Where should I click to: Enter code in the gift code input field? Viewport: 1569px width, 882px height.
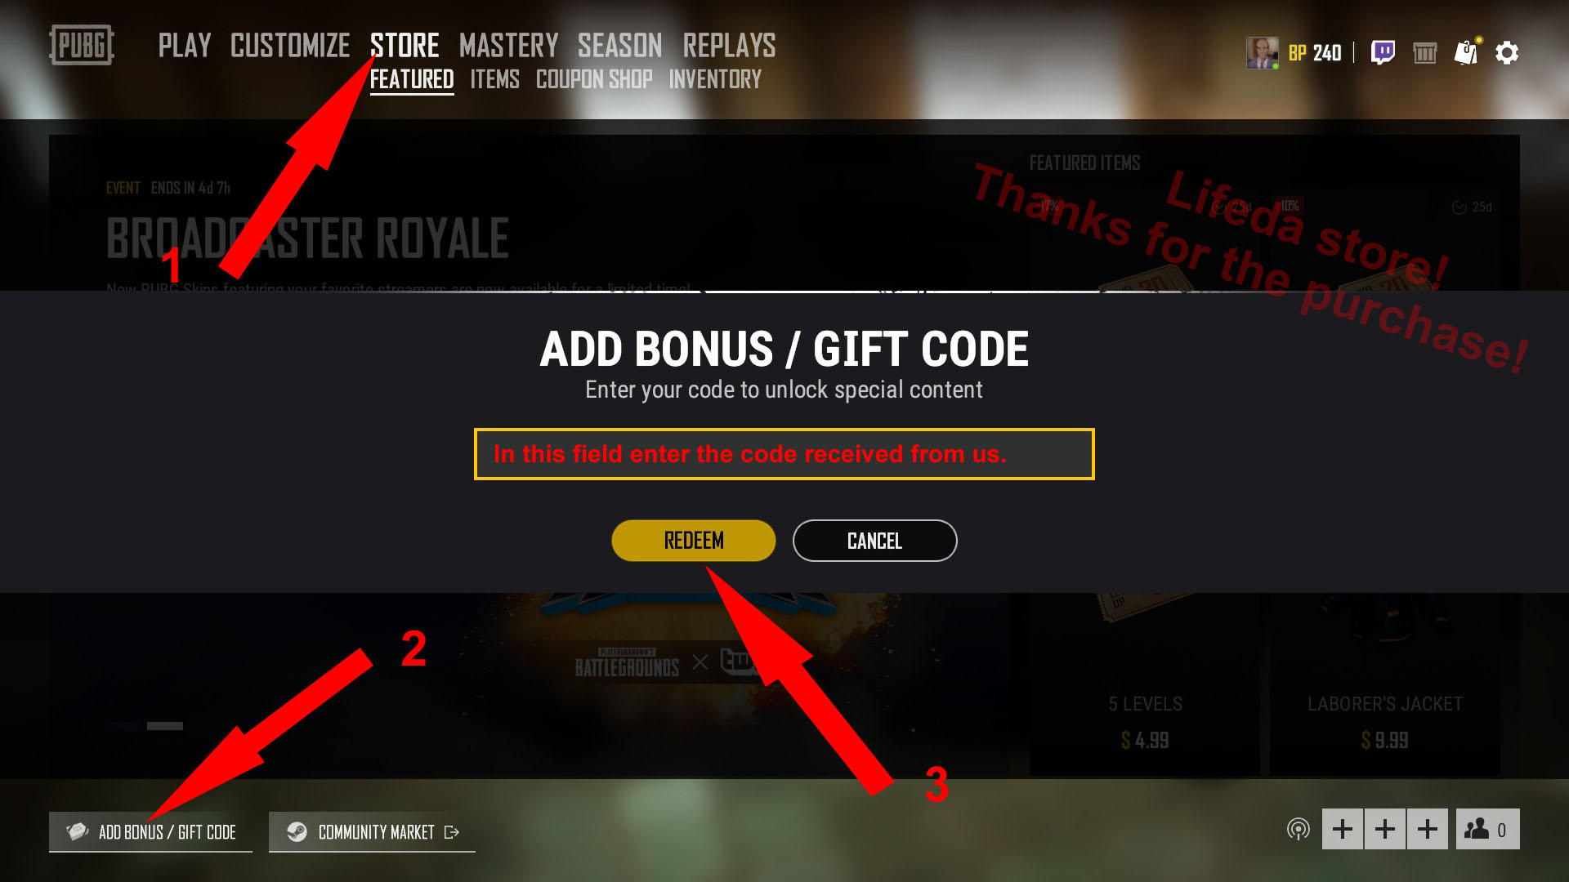[x=784, y=453]
